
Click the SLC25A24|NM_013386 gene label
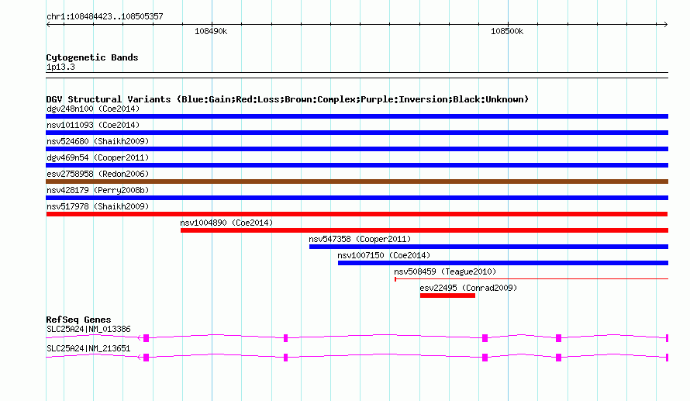coord(88,329)
